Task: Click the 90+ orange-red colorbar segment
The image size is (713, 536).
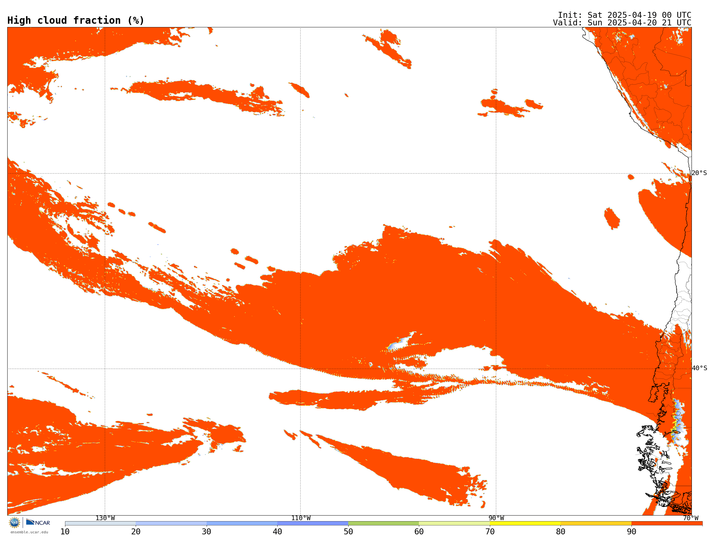Action: click(667, 523)
